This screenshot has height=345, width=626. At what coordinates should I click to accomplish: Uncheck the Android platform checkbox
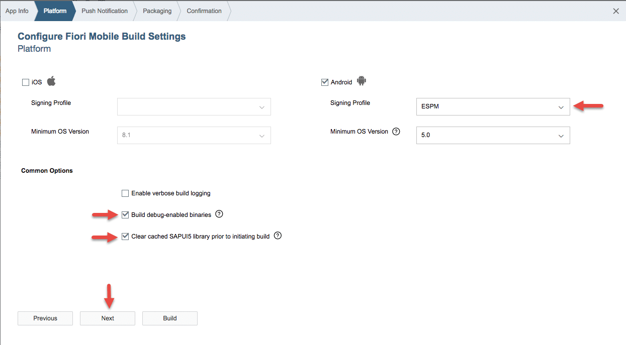click(x=324, y=82)
